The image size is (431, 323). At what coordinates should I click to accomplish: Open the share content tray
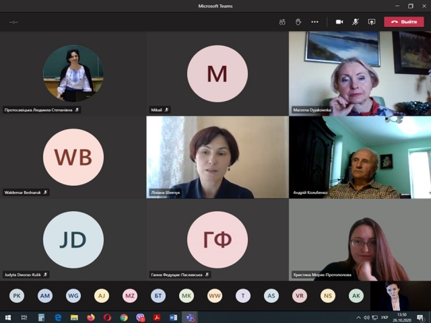click(372, 22)
